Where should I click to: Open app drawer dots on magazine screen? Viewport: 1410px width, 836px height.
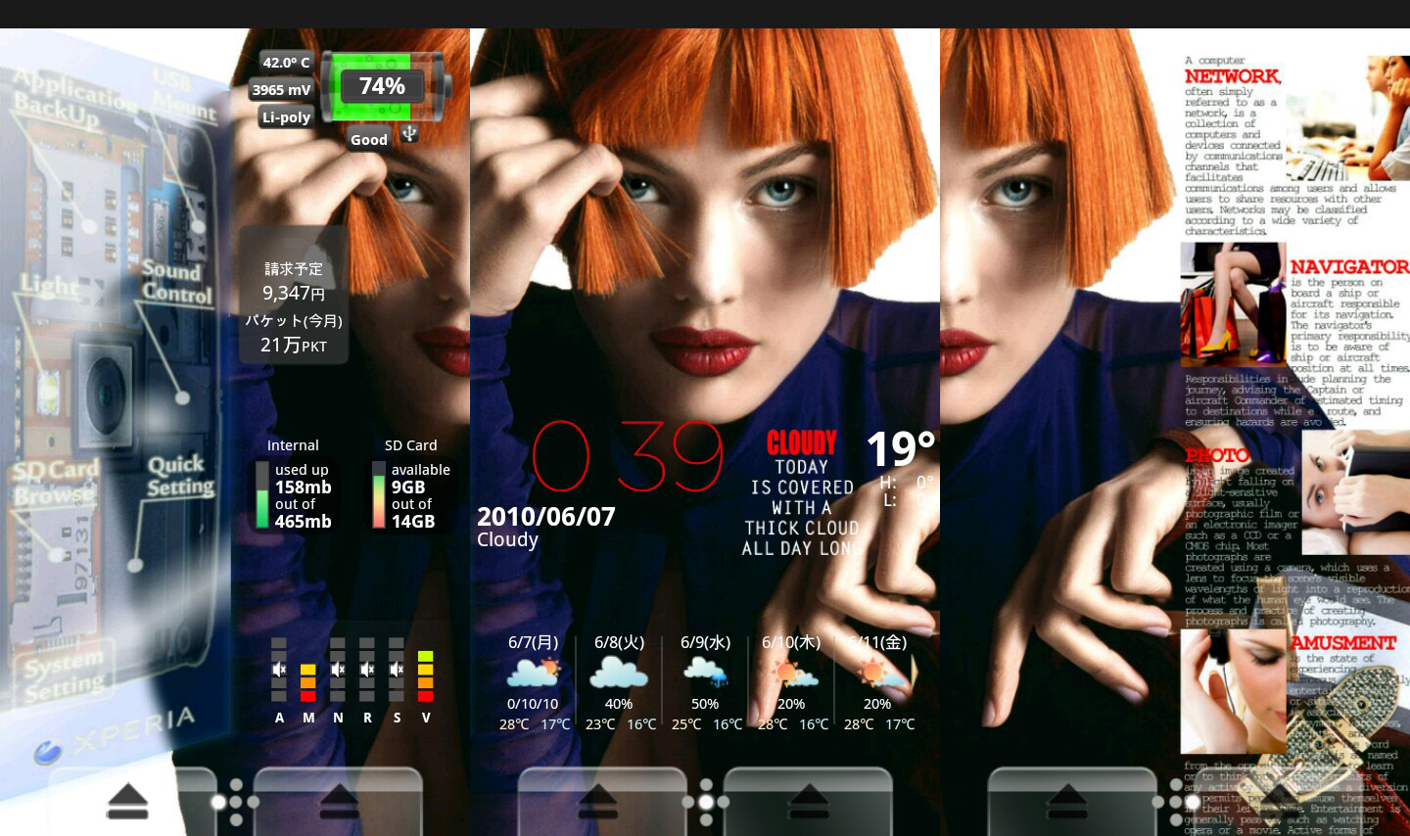point(1176,801)
